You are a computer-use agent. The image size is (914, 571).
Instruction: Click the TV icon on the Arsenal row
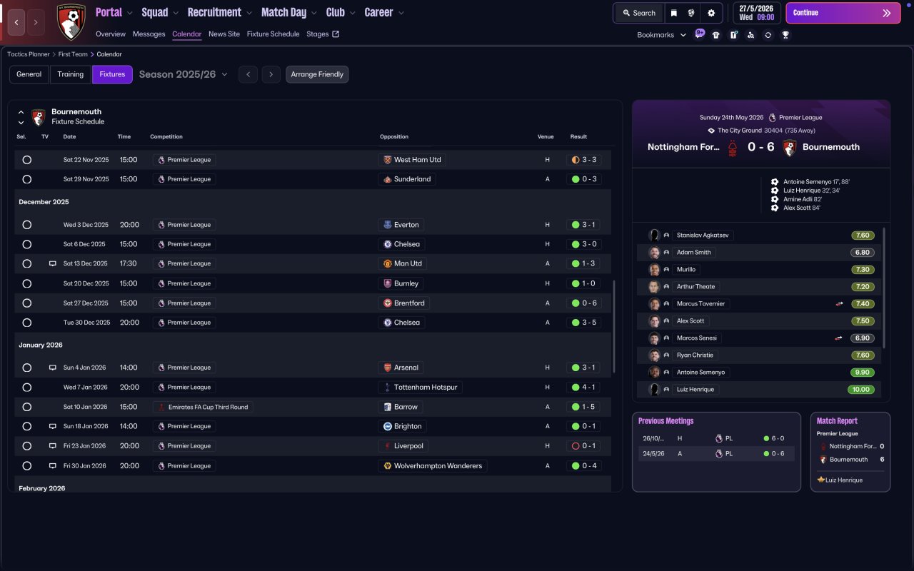(52, 368)
